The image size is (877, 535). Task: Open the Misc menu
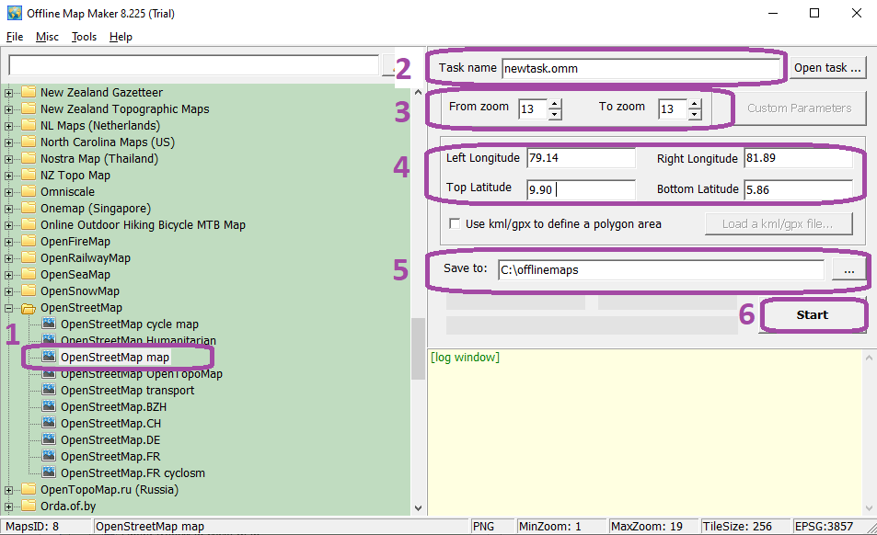pos(47,37)
